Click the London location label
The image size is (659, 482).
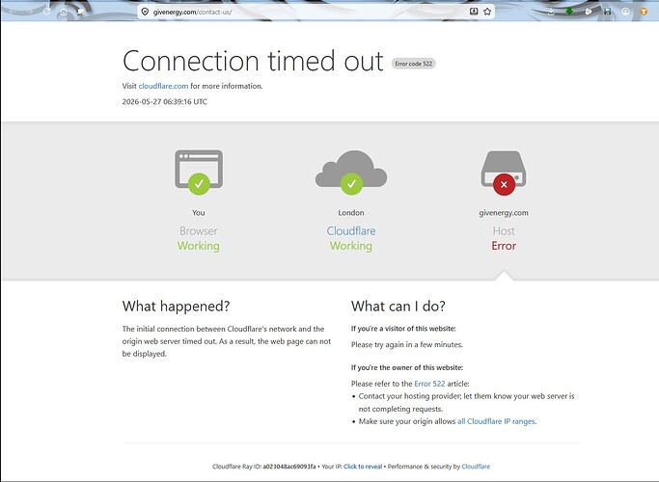pyautogui.click(x=351, y=212)
